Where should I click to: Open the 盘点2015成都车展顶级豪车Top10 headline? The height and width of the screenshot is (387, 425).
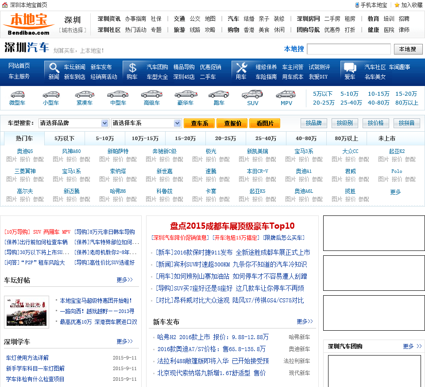(232, 226)
